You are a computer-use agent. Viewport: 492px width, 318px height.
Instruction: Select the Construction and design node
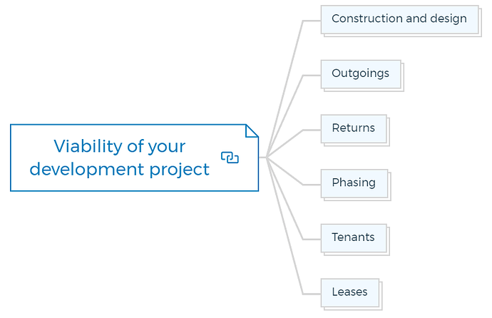coord(399,19)
